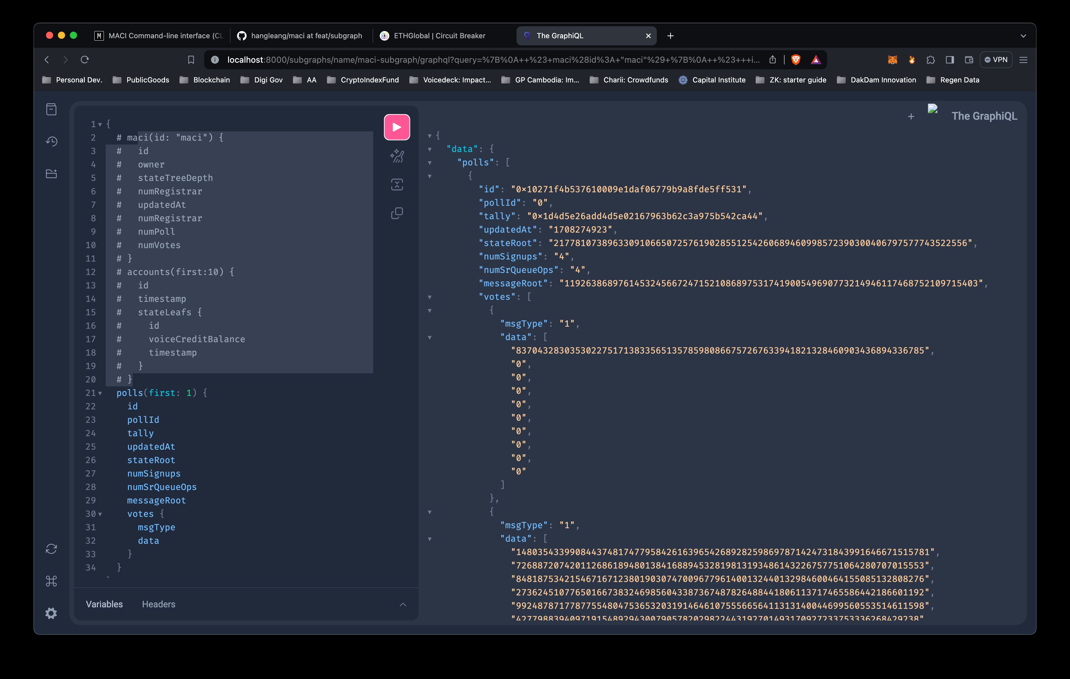Open the keyboard shortcuts command icon

pos(52,581)
